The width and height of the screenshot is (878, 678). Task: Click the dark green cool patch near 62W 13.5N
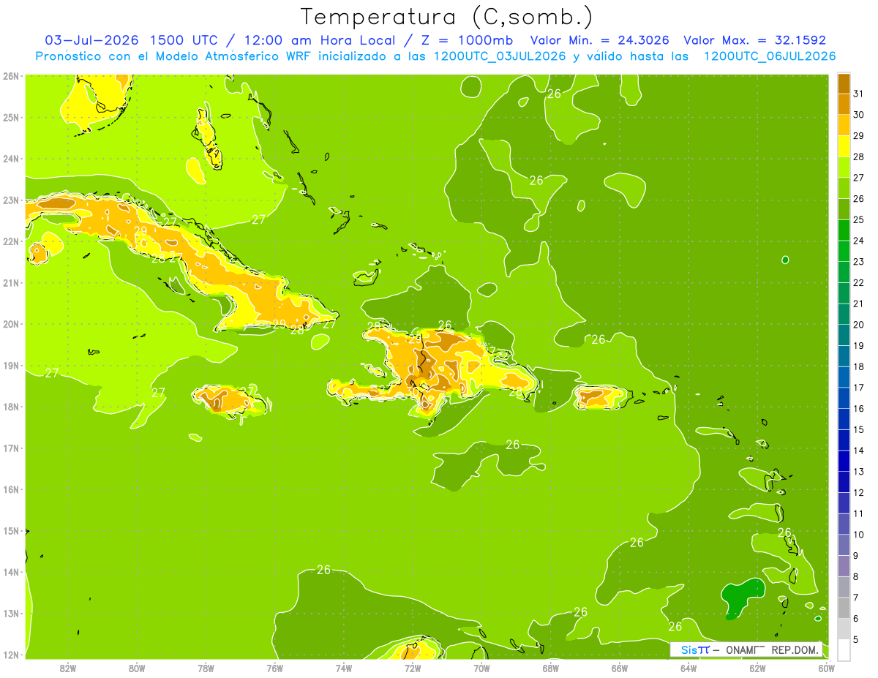tap(743, 598)
